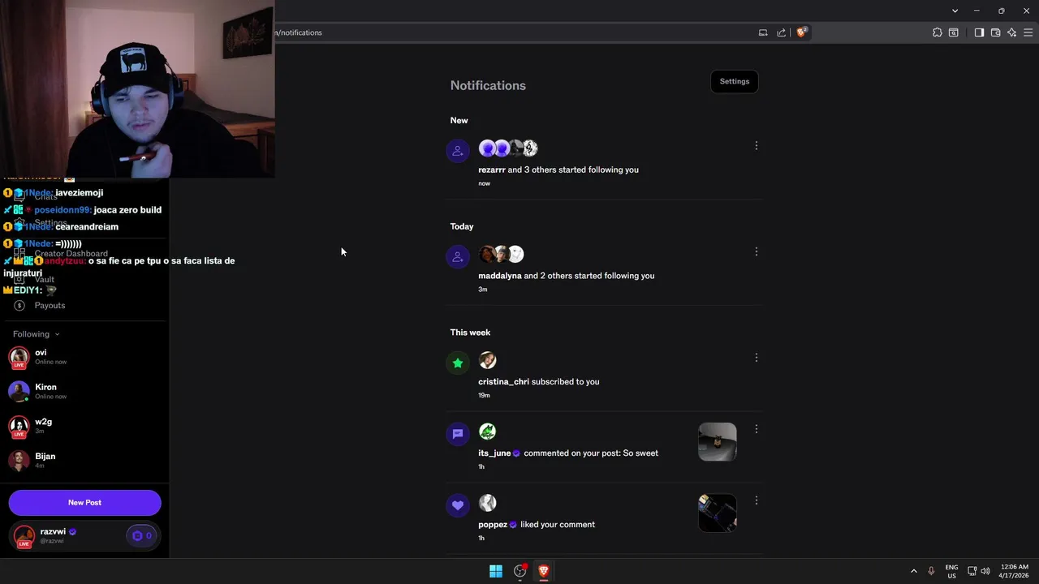Show hidden system tray icons chevron

pyautogui.click(x=913, y=571)
